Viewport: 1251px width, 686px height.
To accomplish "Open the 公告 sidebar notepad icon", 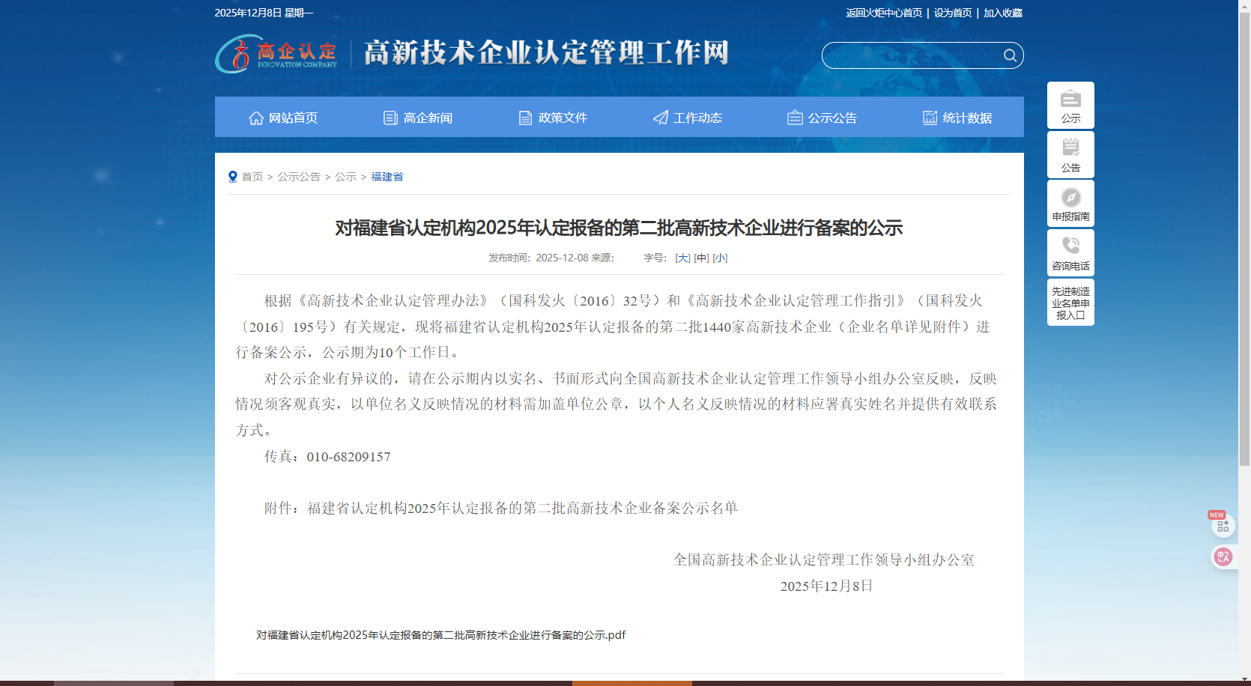I will (1070, 148).
